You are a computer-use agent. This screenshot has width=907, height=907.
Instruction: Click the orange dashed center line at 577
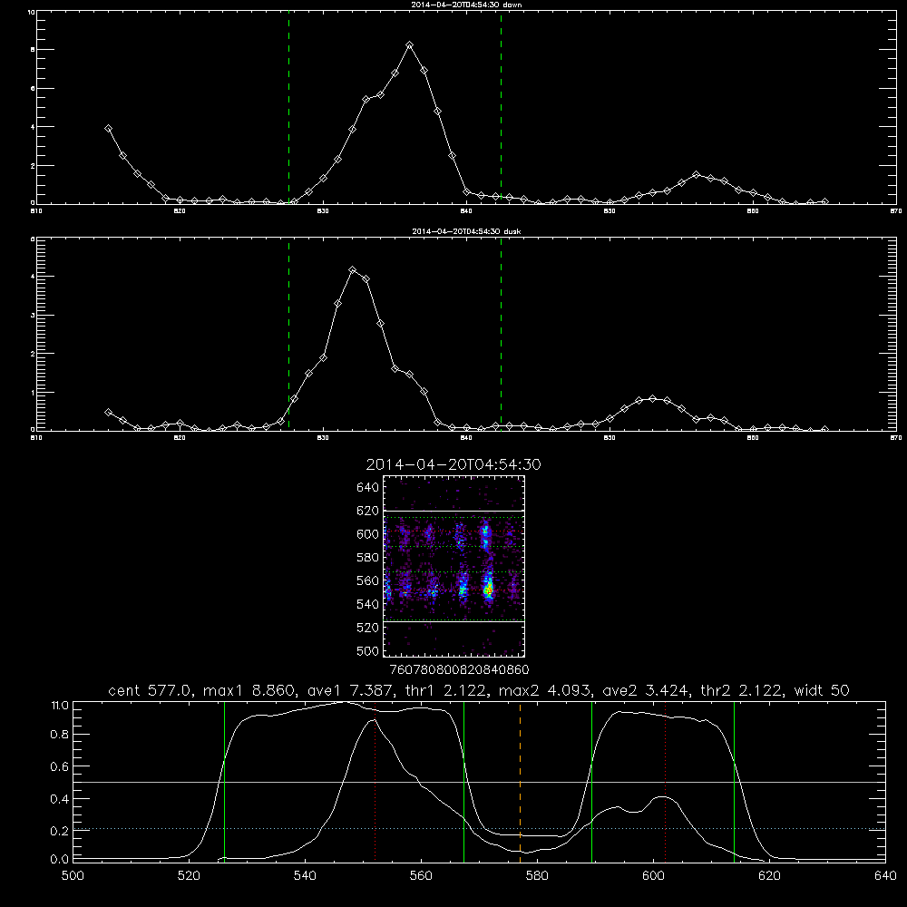(x=520, y=781)
